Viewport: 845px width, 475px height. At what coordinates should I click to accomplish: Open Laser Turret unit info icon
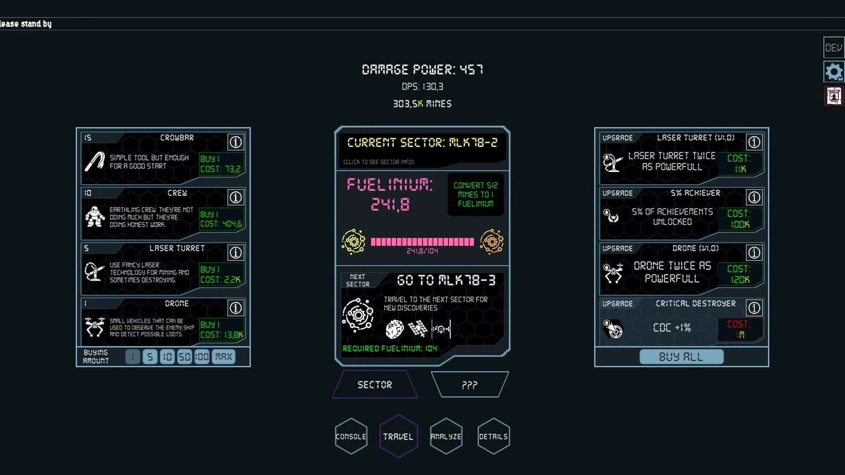tap(235, 252)
